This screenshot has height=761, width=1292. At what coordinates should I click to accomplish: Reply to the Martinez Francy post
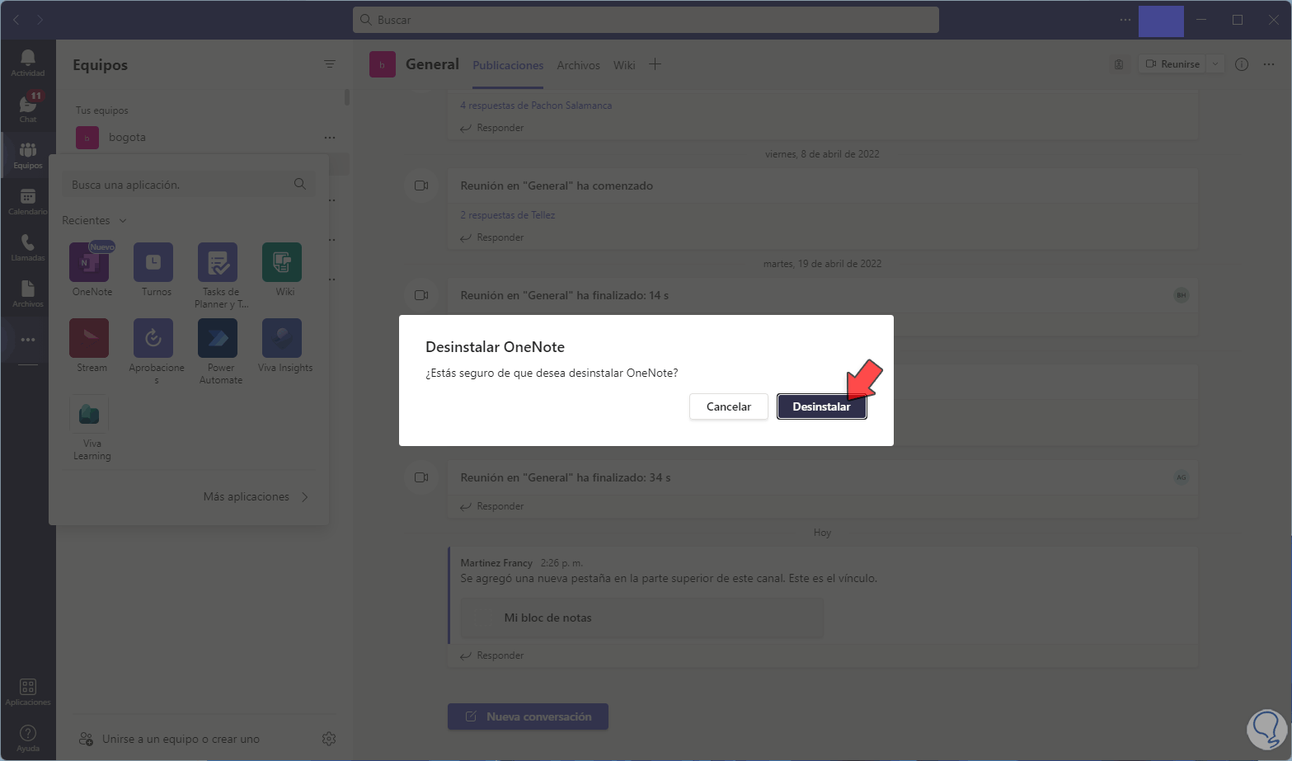(492, 655)
